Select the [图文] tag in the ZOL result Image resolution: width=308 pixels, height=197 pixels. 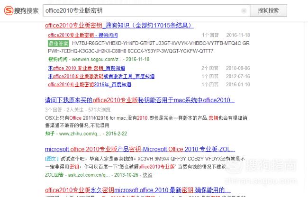point(52,159)
